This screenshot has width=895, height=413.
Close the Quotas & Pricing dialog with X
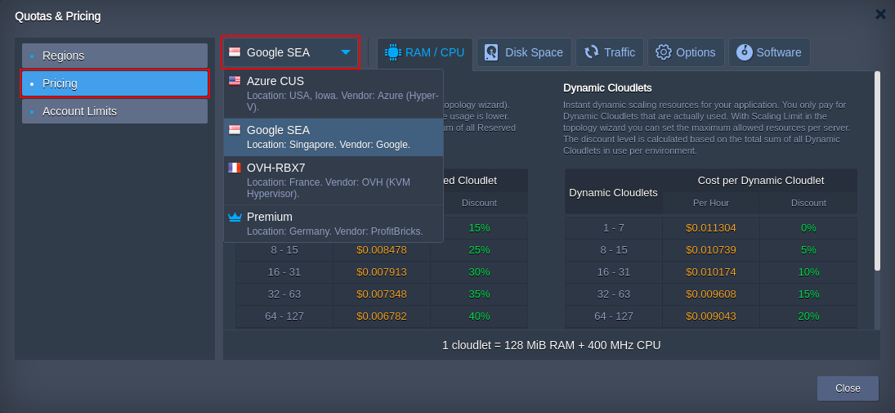(x=881, y=15)
